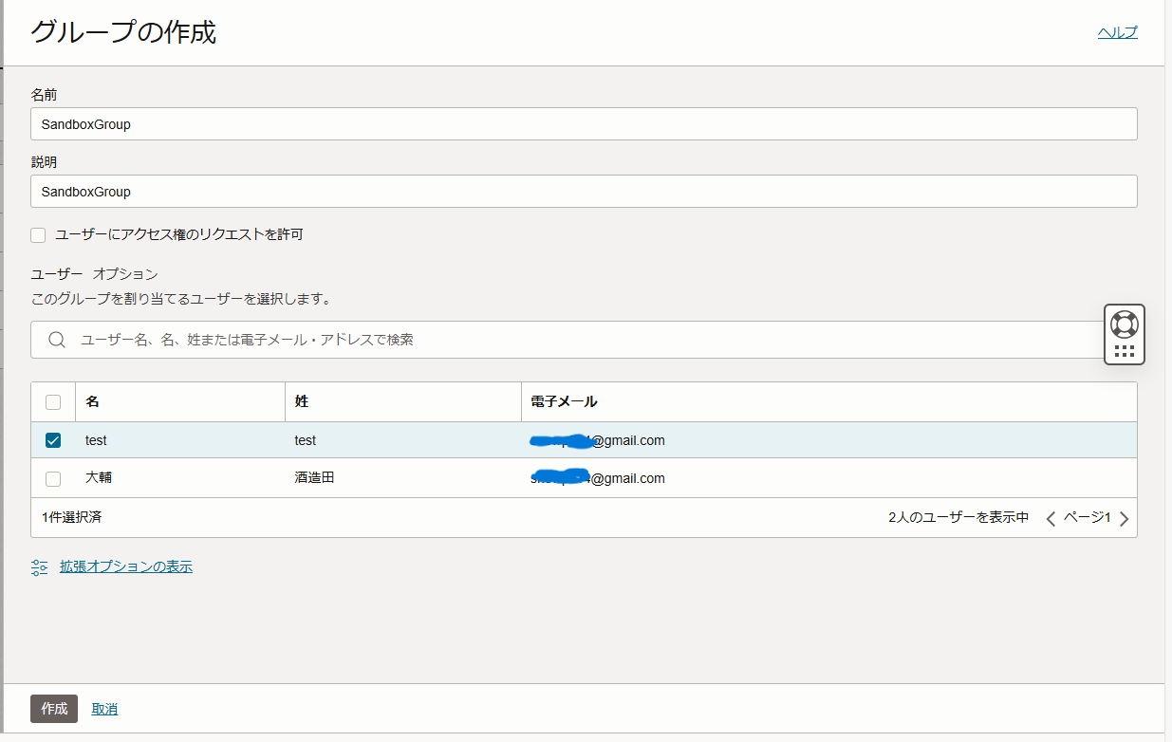Open the lifebuoy support icon
The height and width of the screenshot is (742, 1172).
(x=1125, y=324)
